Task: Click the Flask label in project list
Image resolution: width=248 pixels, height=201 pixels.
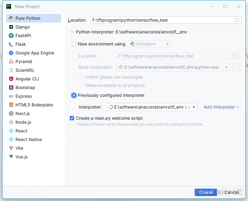Action: pyautogui.click(x=21, y=44)
